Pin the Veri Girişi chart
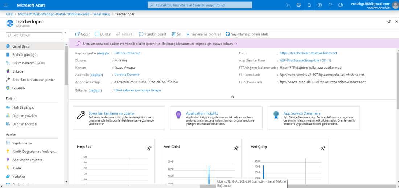Viewport: 399px width, 188px height. pyautogui.click(x=236, y=148)
